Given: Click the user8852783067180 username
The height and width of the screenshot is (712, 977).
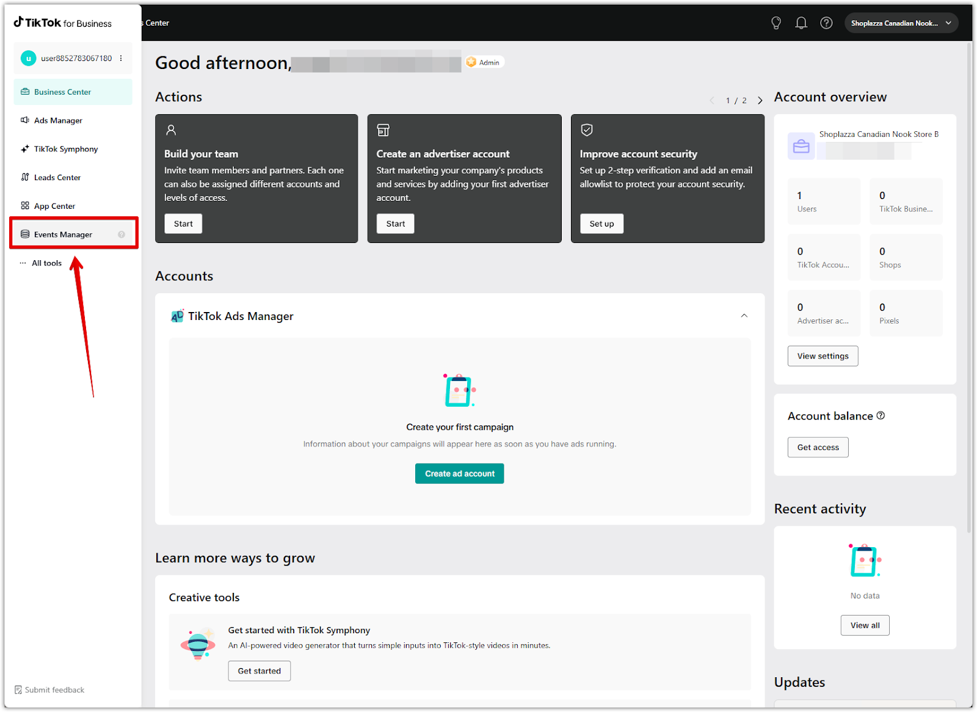Looking at the screenshot, I should (x=76, y=59).
